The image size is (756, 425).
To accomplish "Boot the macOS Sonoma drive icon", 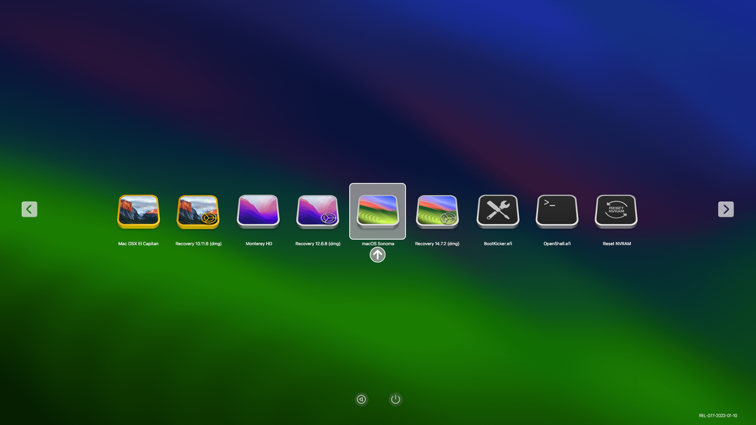I will coord(378,211).
